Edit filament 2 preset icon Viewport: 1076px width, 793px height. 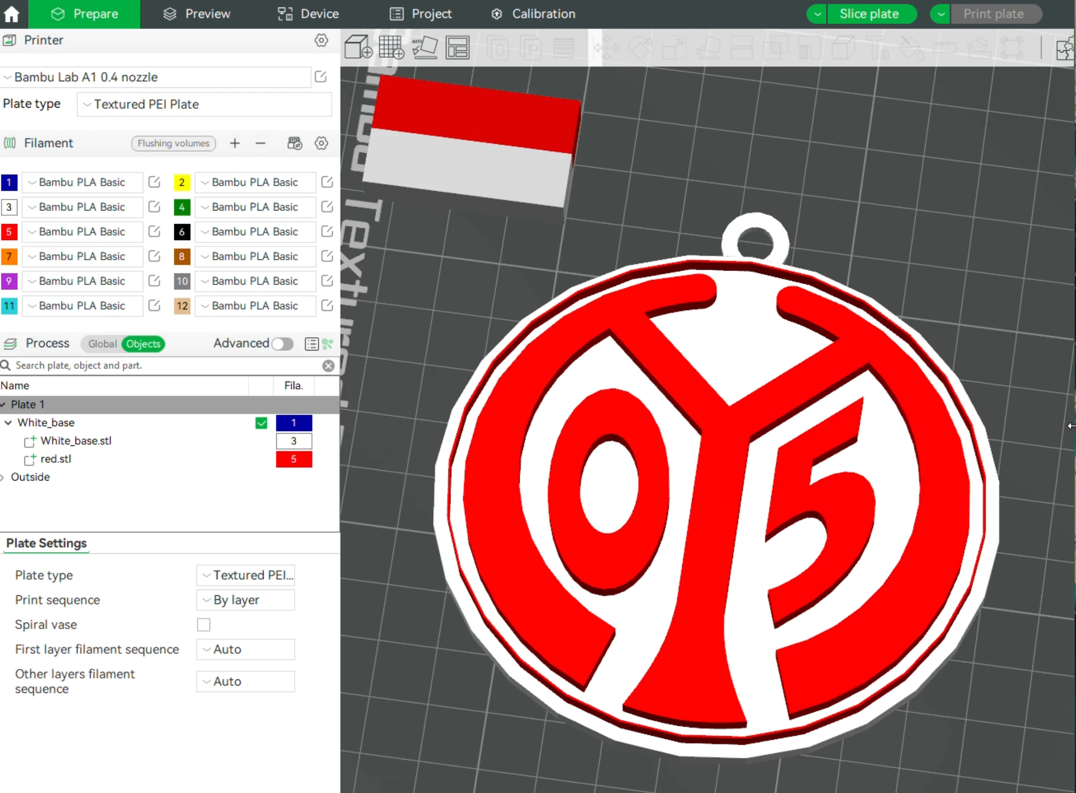pyautogui.click(x=327, y=182)
